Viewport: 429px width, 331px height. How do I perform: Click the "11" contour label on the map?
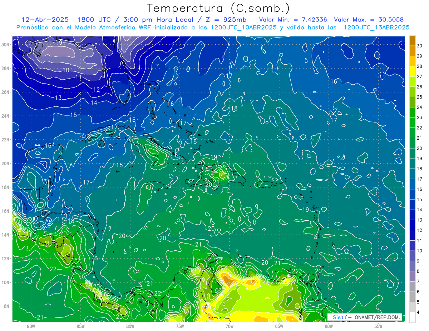click(x=79, y=77)
